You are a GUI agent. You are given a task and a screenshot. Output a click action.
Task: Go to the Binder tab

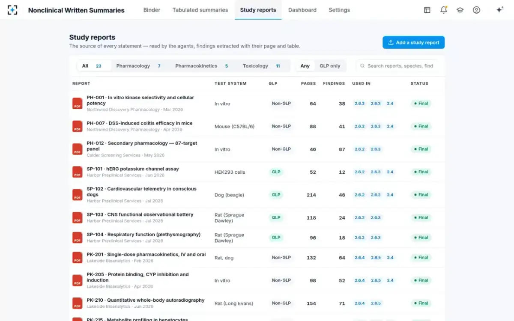point(152,10)
